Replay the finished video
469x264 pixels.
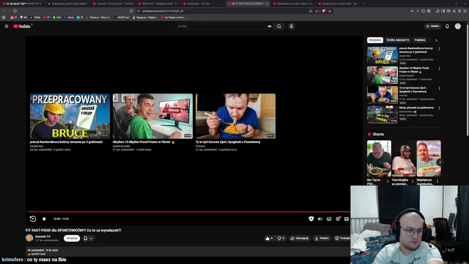[x=33, y=219]
